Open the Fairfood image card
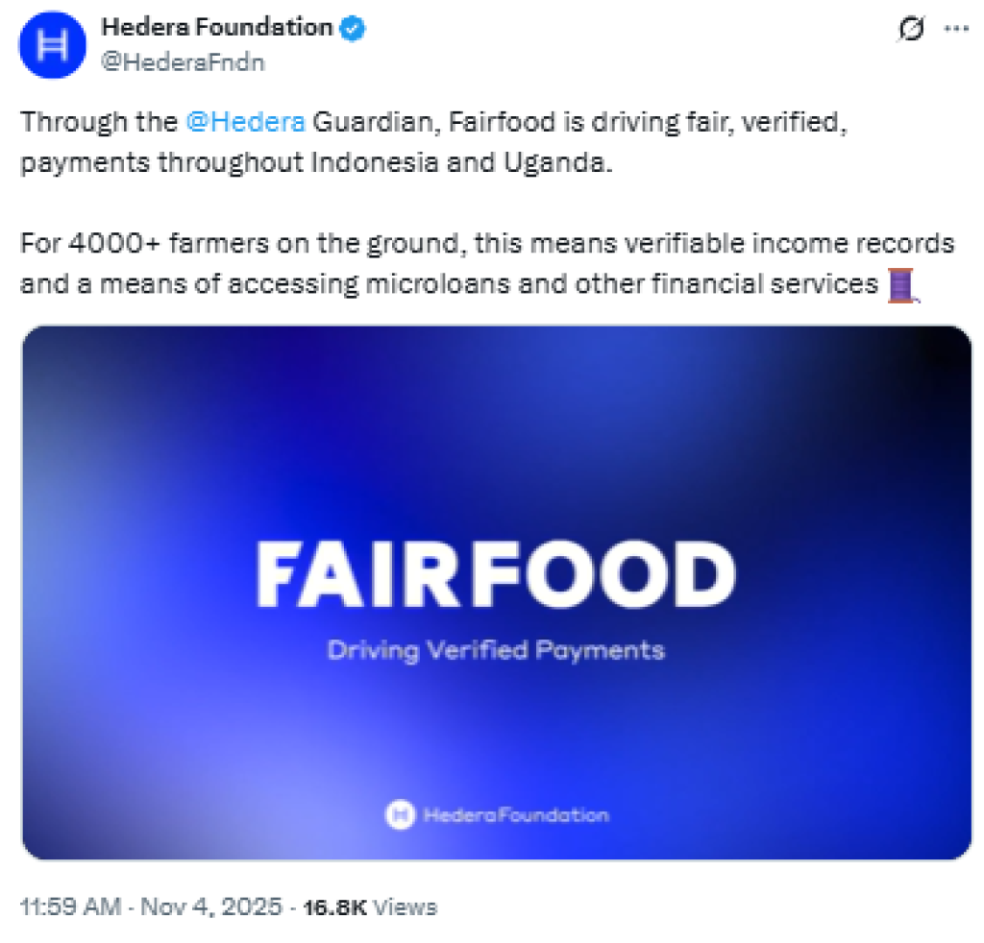Screen dimensions: 984x943 tap(497, 592)
